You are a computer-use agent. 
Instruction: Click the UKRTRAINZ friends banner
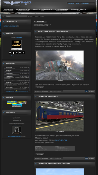pyautogui.click(x=12, y=102)
